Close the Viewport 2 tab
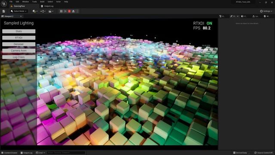 tap(21, 16)
